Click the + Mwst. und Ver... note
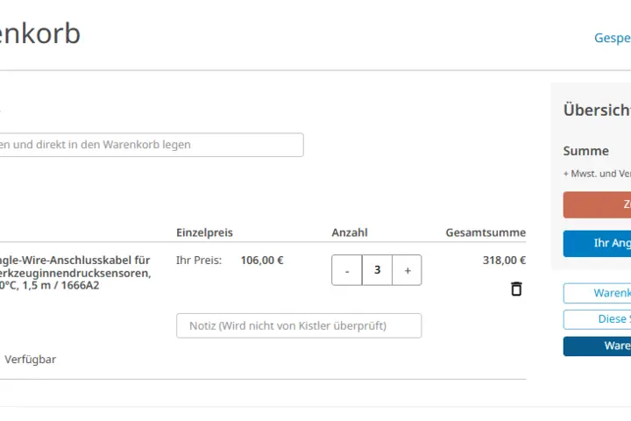Image resolution: width=631 pixels, height=421 pixels. [x=597, y=174]
